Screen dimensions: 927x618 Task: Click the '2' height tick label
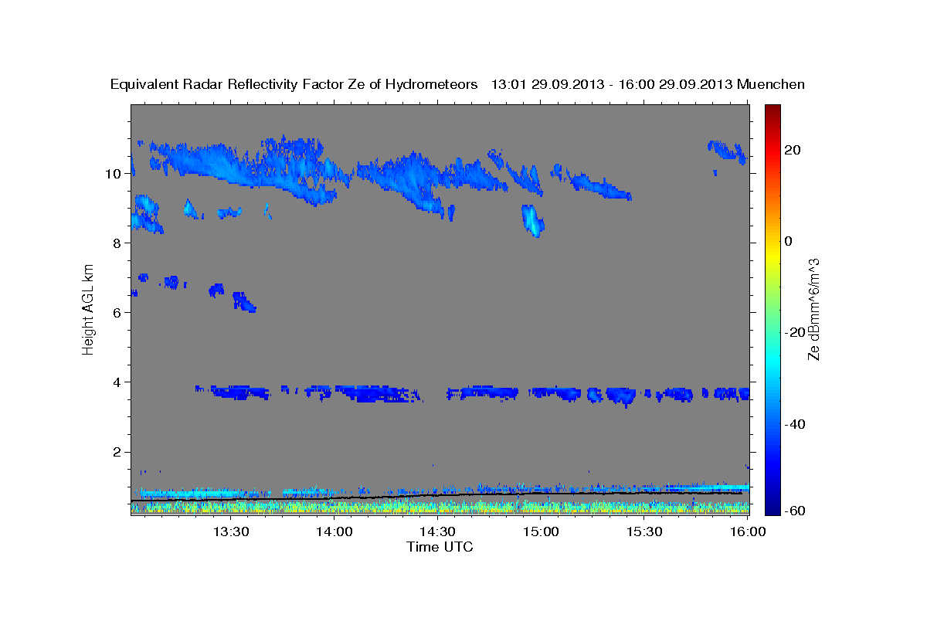pos(118,451)
